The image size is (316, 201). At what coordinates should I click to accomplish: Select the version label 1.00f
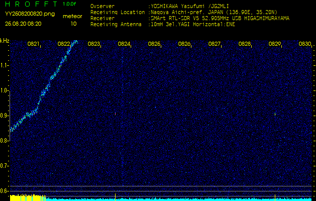tap(69, 4)
